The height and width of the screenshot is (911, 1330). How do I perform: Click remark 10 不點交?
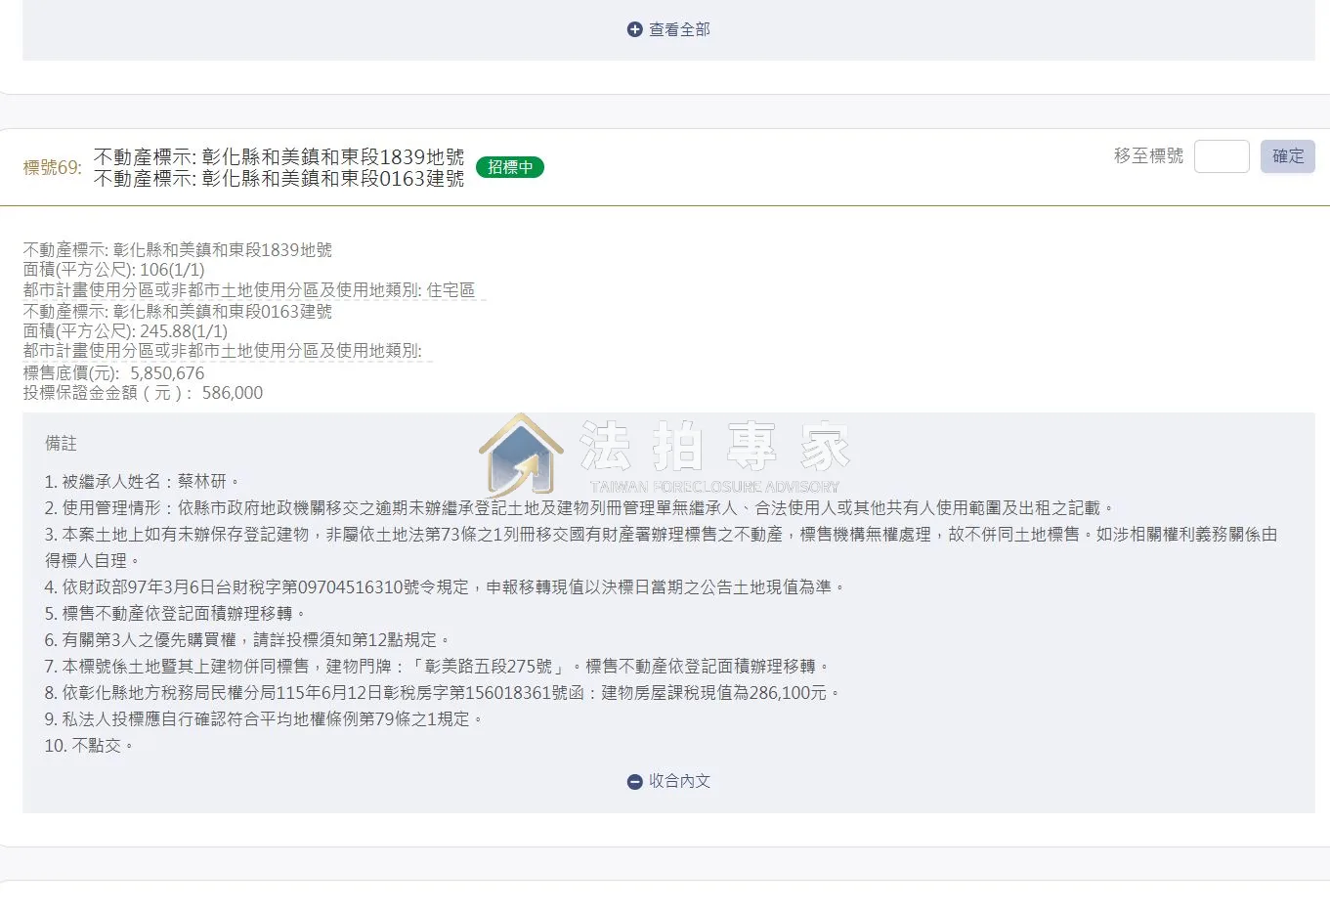point(90,745)
